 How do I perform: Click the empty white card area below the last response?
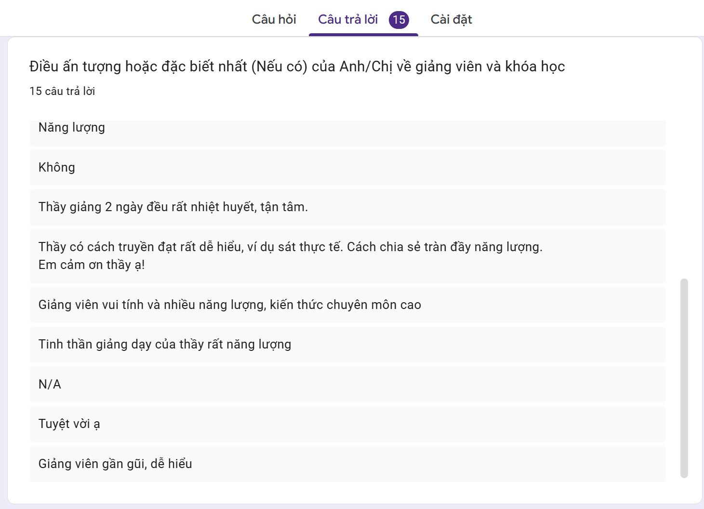(x=347, y=493)
